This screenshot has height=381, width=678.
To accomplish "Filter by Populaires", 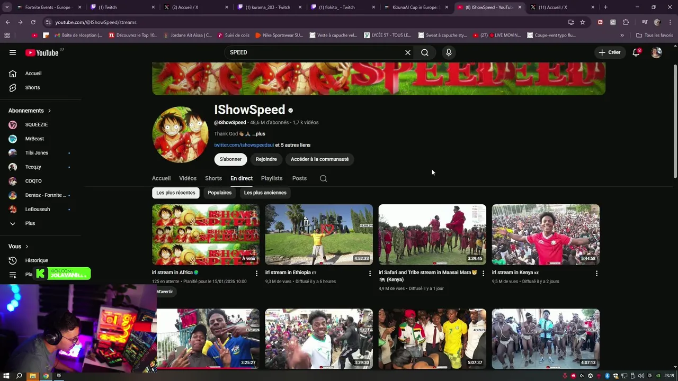I will 220,193.
